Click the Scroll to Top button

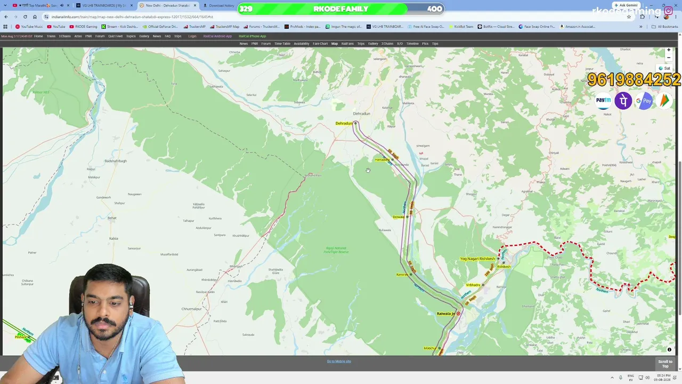click(x=665, y=364)
